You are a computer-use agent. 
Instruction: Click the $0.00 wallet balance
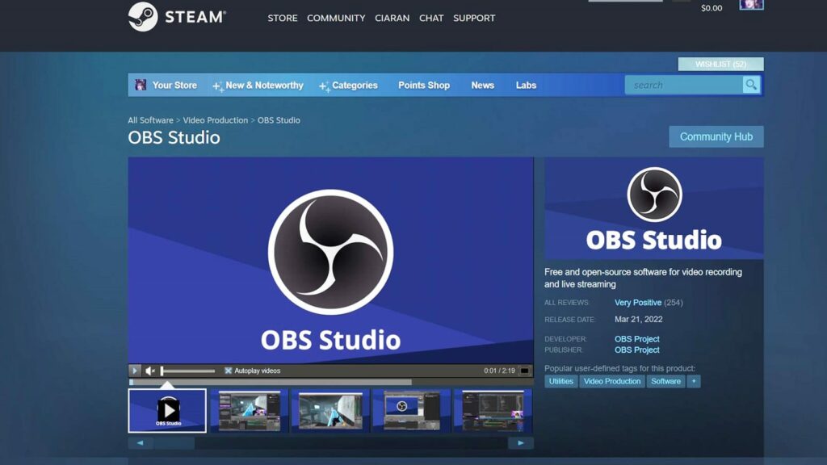click(x=712, y=8)
